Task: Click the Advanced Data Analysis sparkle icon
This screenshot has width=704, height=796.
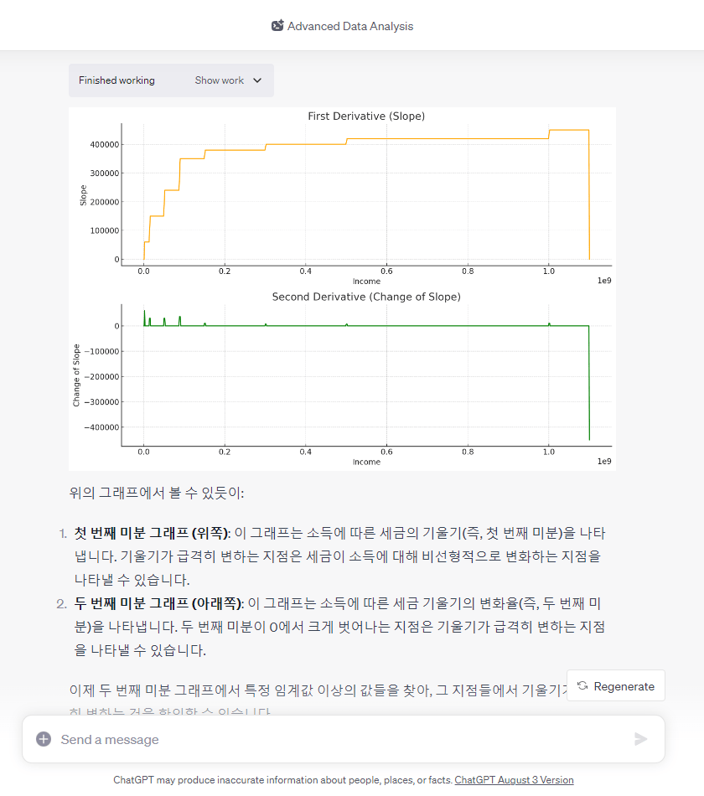Action: click(x=277, y=26)
